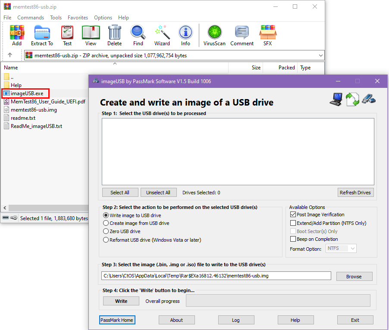The image size is (389, 330).
Task: Select ReadMe_imageUSB.txt file
Action: point(33,126)
